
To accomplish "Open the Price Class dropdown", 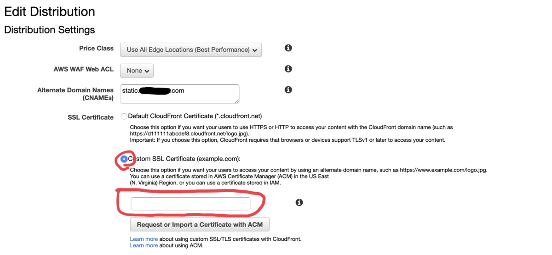I will pyautogui.click(x=191, y=50).
